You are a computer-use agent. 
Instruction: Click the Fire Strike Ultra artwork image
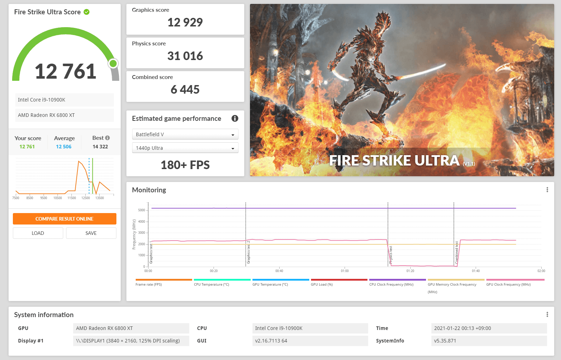coord(402,90)
